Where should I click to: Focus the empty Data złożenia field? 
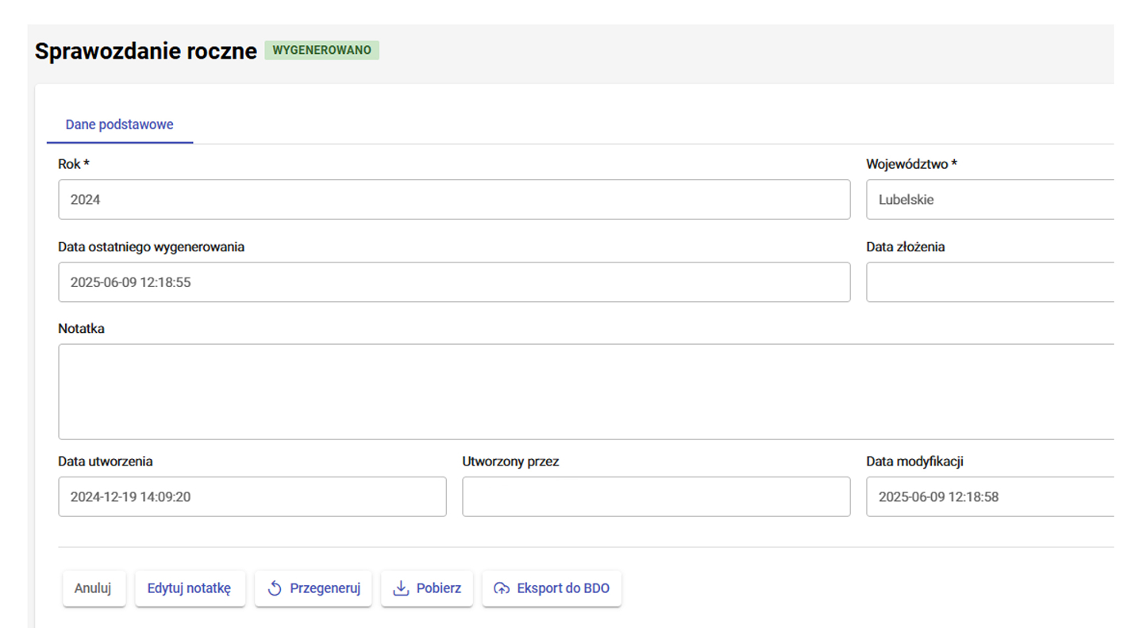992,282
